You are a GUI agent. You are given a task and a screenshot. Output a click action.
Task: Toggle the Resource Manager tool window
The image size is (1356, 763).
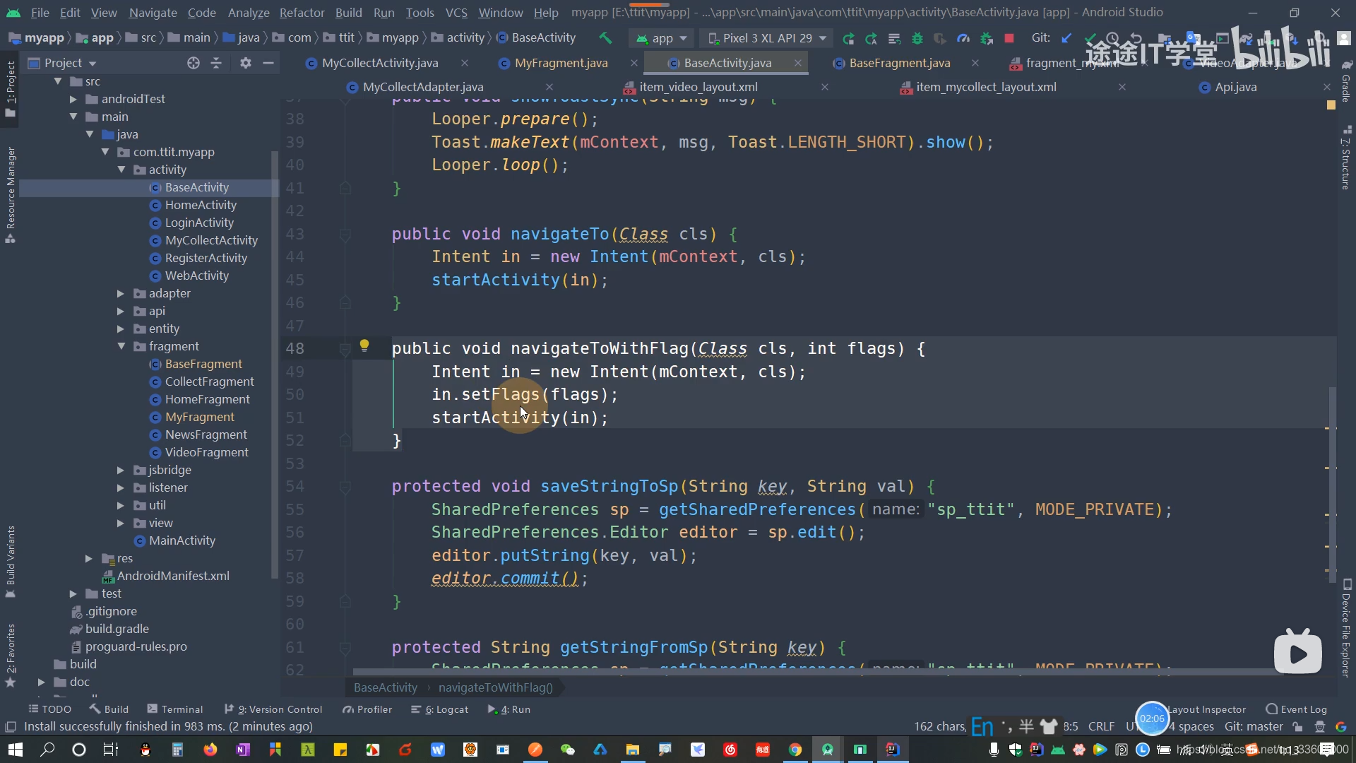point(10,196)
